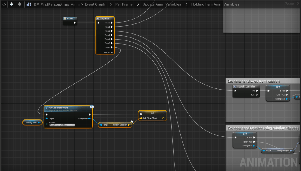Select the Inputs node header
Image resolution: width=301 pixels, height=171 pixels.
coord(70,19)
